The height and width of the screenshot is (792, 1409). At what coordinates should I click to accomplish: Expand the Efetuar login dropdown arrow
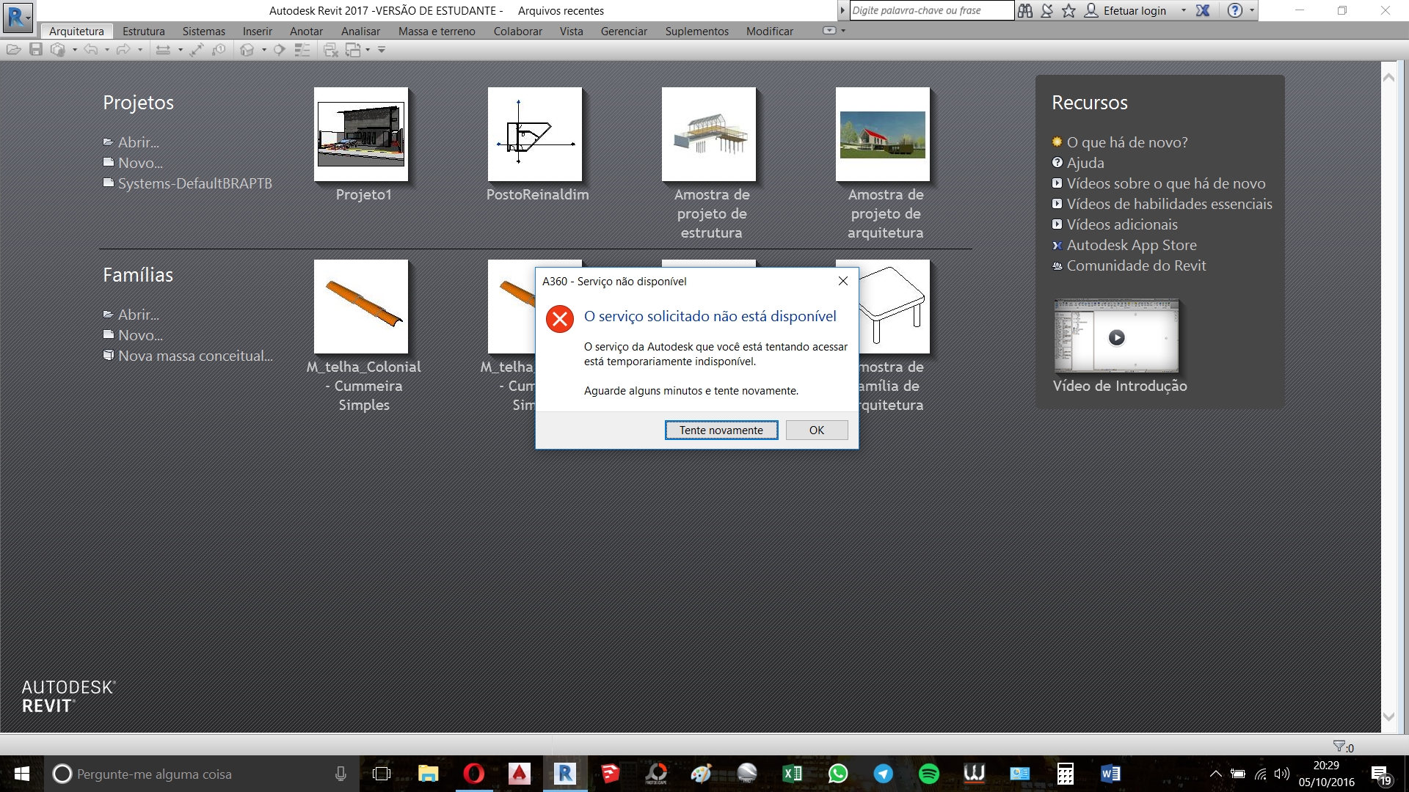[1184, 10]
